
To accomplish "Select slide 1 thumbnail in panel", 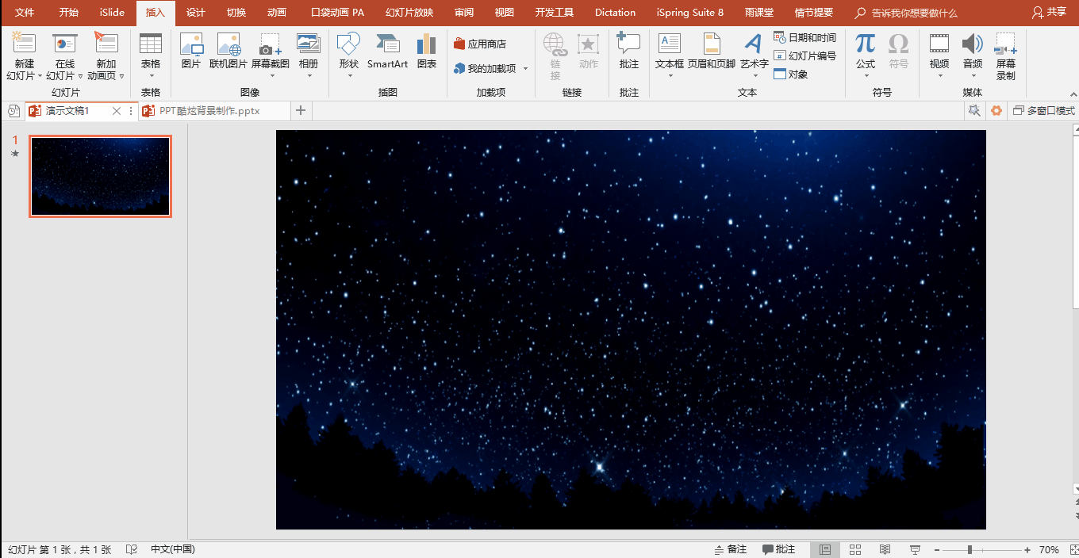I will [100, 176].
